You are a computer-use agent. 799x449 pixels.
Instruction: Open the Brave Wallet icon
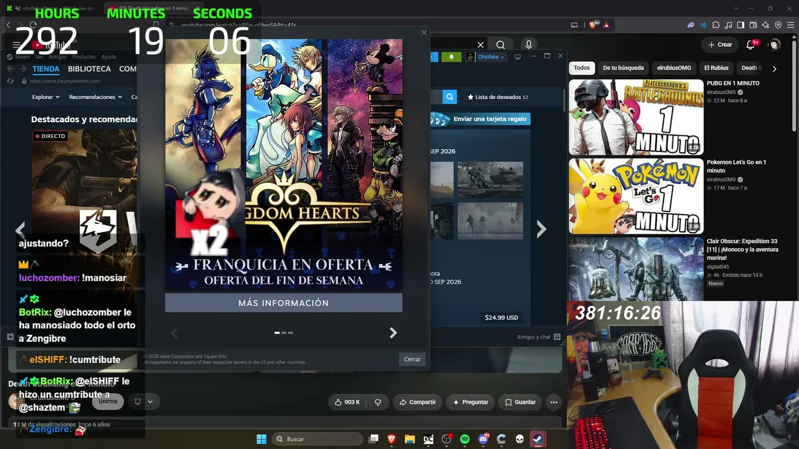coord(753,25)
